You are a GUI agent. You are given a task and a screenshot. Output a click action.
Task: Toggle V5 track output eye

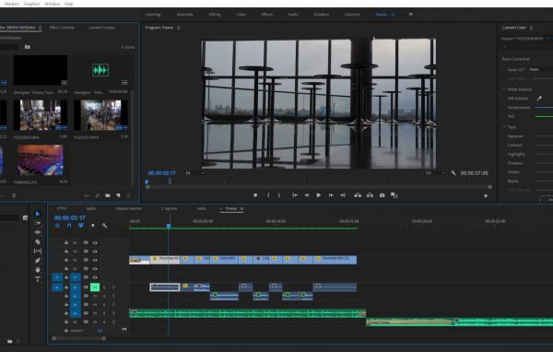(x=95, y=242)
